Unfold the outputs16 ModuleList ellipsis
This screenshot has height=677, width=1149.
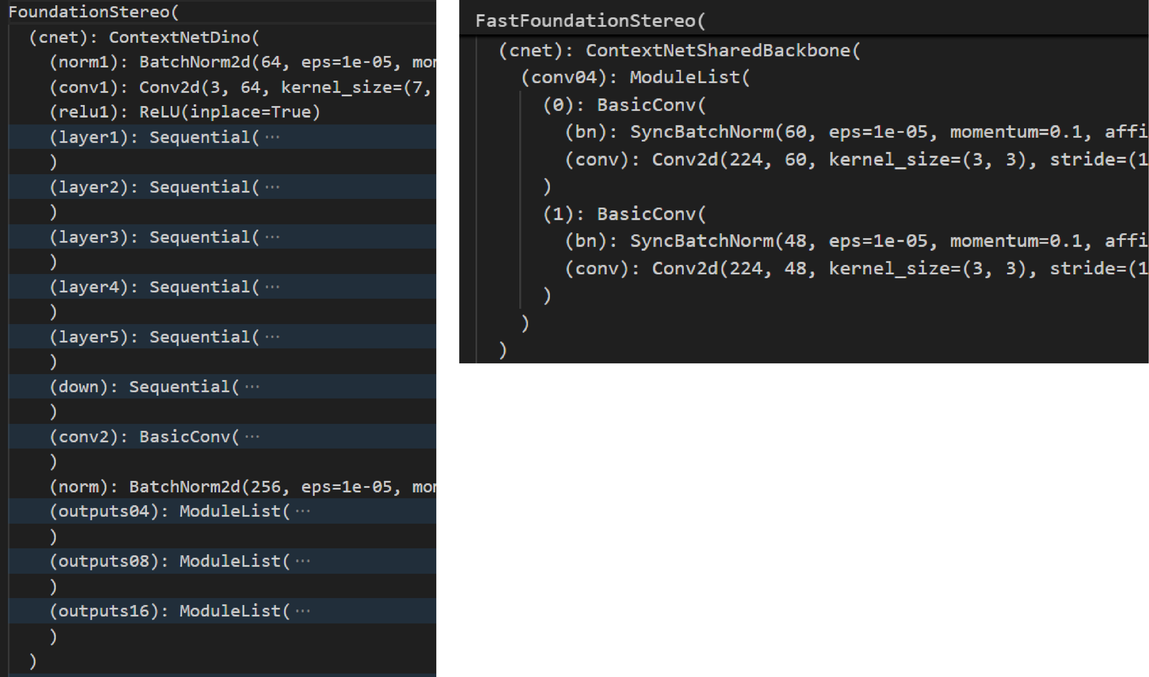tap(302, 611)
